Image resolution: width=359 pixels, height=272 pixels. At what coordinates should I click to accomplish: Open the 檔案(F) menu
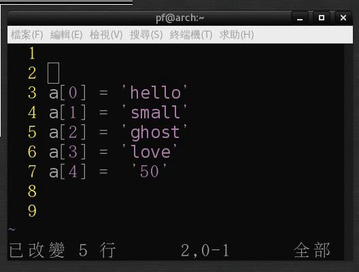coord(27,35)
